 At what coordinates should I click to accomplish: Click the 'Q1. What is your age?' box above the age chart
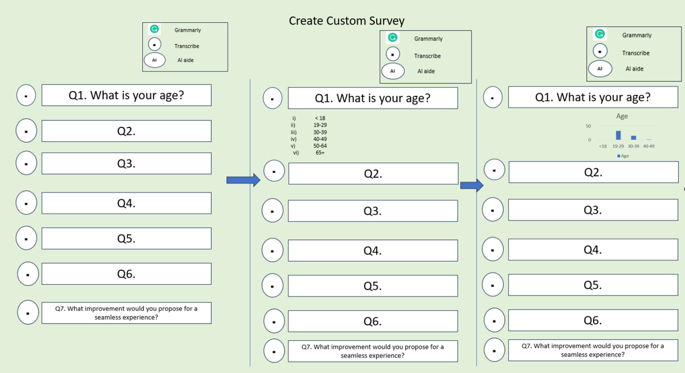pyautogui.click(x=593, y=97)
